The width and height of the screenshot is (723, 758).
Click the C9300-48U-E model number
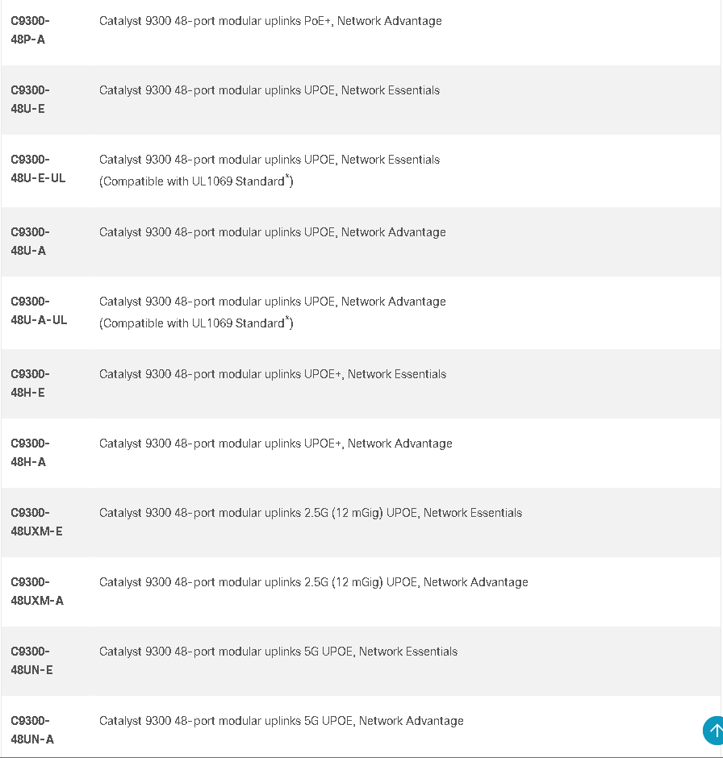pyautogui.click(x=31, y=99)
